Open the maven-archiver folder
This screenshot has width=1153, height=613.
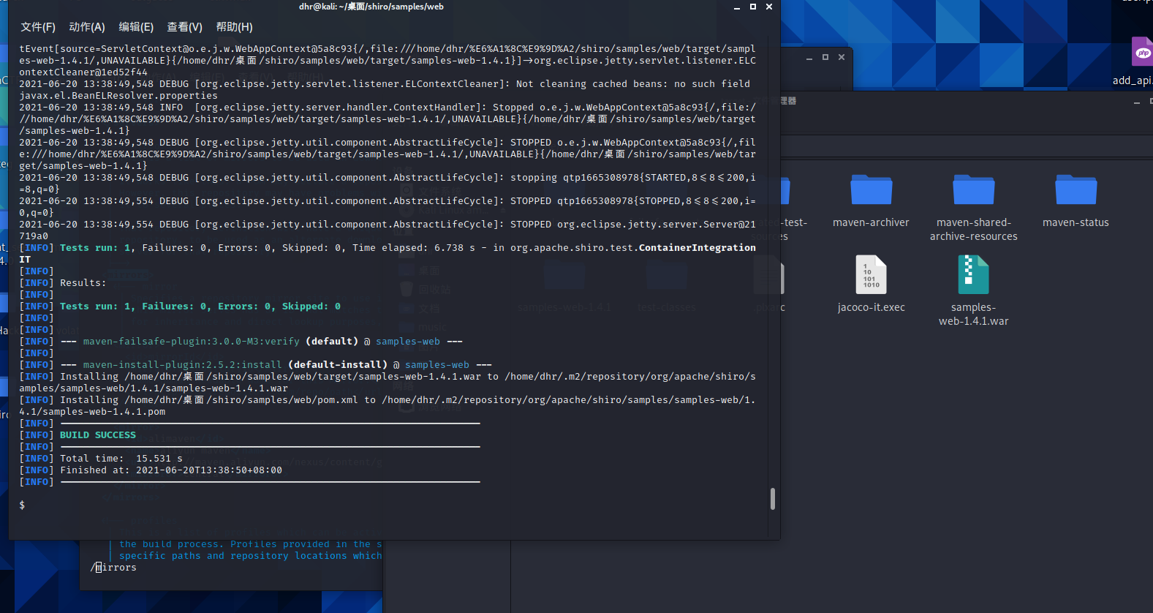871,201
